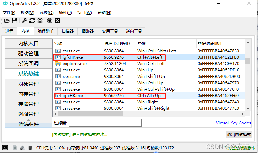Select 驱动管理 in the sidebar
258x153 pixels.
tap(28, 54)
